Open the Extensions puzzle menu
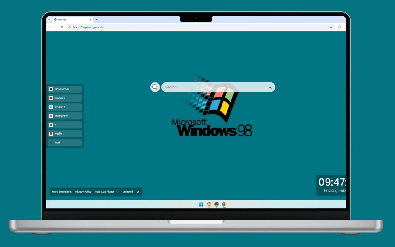Screen dimensions: 395x247 [340, 27]
